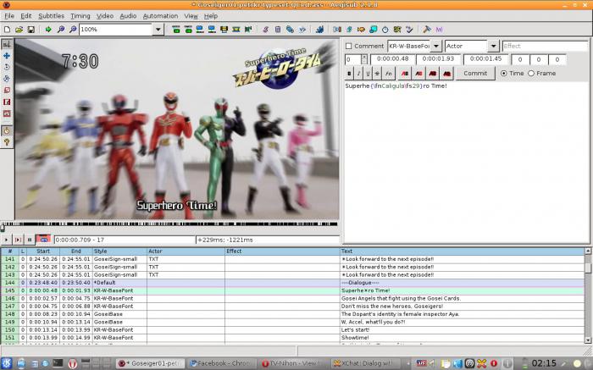
Task: Open the Shift Times clock icon
Action: pos(385,29)
